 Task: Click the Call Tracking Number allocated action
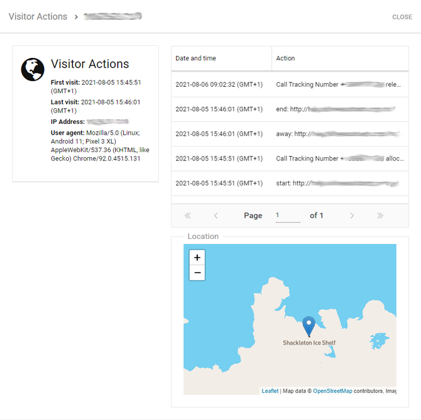(x=340, y=158)
